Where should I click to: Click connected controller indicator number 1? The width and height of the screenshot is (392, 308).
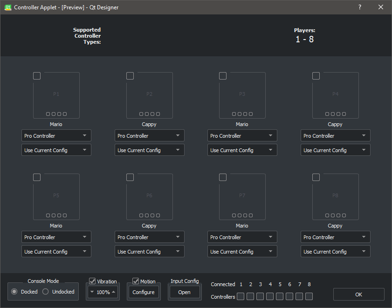[241, 296]
